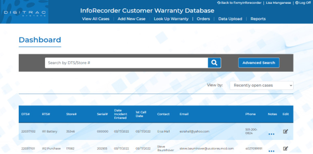The height and width of the screenshot is (154, 313).
Task: Click the Digitrac Systems logo
Action: [x=25, y=13]
